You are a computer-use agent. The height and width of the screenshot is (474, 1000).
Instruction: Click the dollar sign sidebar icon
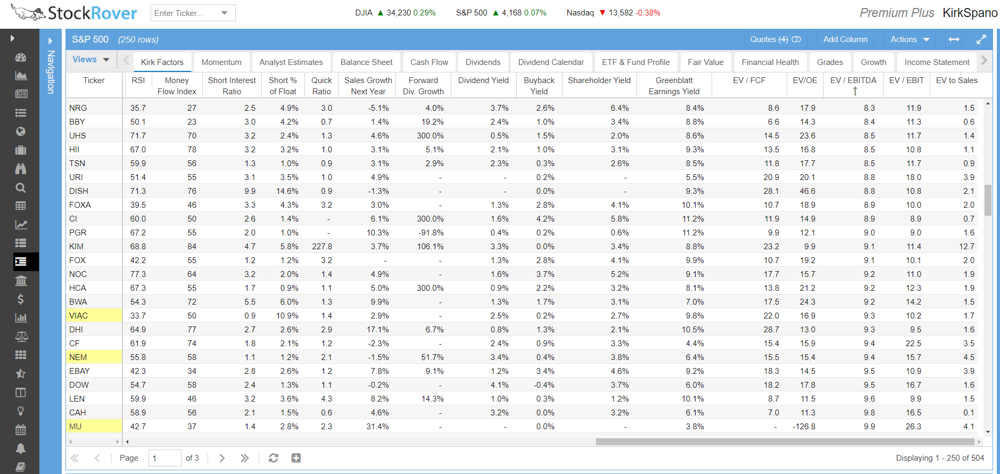click(21, 299)
